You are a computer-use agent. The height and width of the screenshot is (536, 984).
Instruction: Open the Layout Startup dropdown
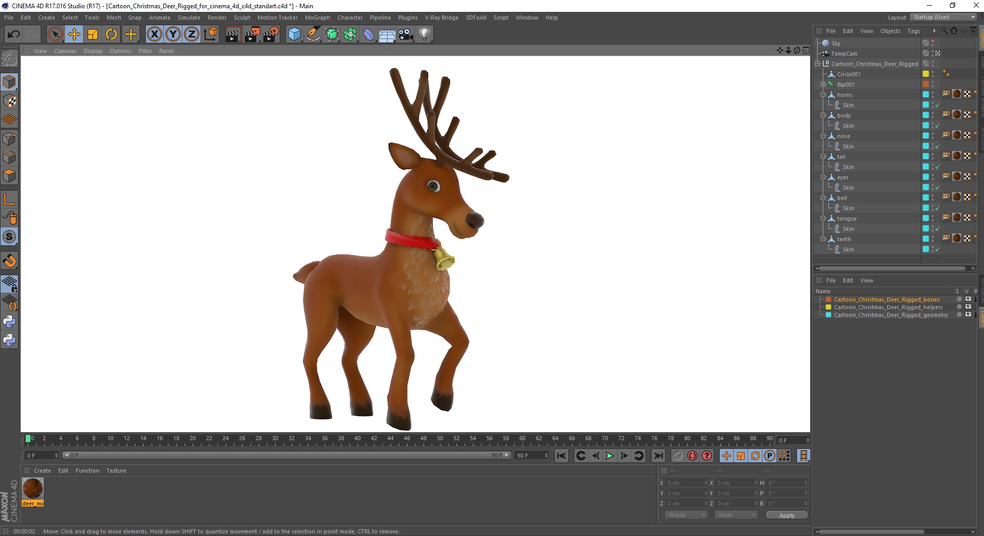(943, 17)
